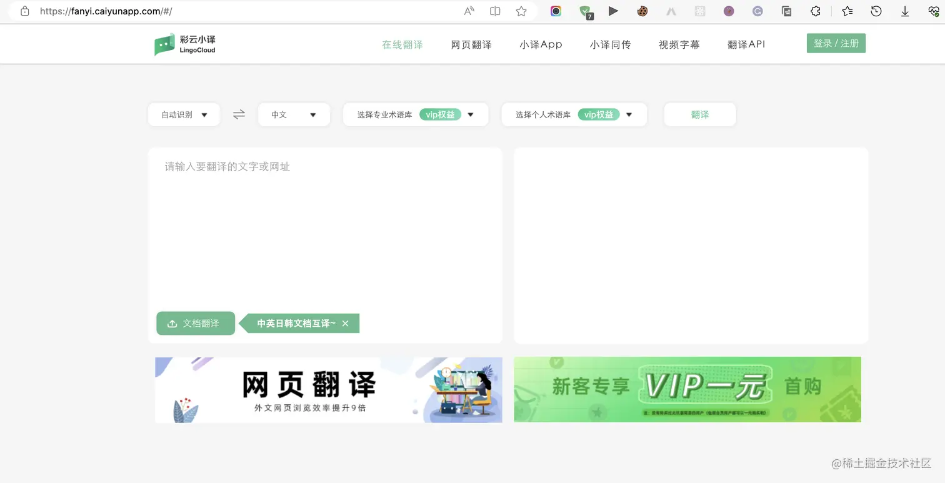Screen dimensions: 945x483
Task: Switch to the 网页翻译 nav item
Action: click(x=471, y=44)
